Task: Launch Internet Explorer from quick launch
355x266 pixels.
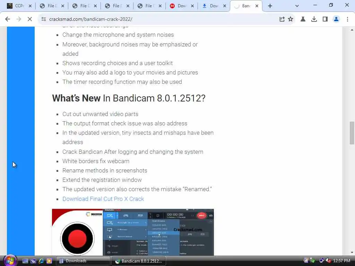Action: [41, 261]
